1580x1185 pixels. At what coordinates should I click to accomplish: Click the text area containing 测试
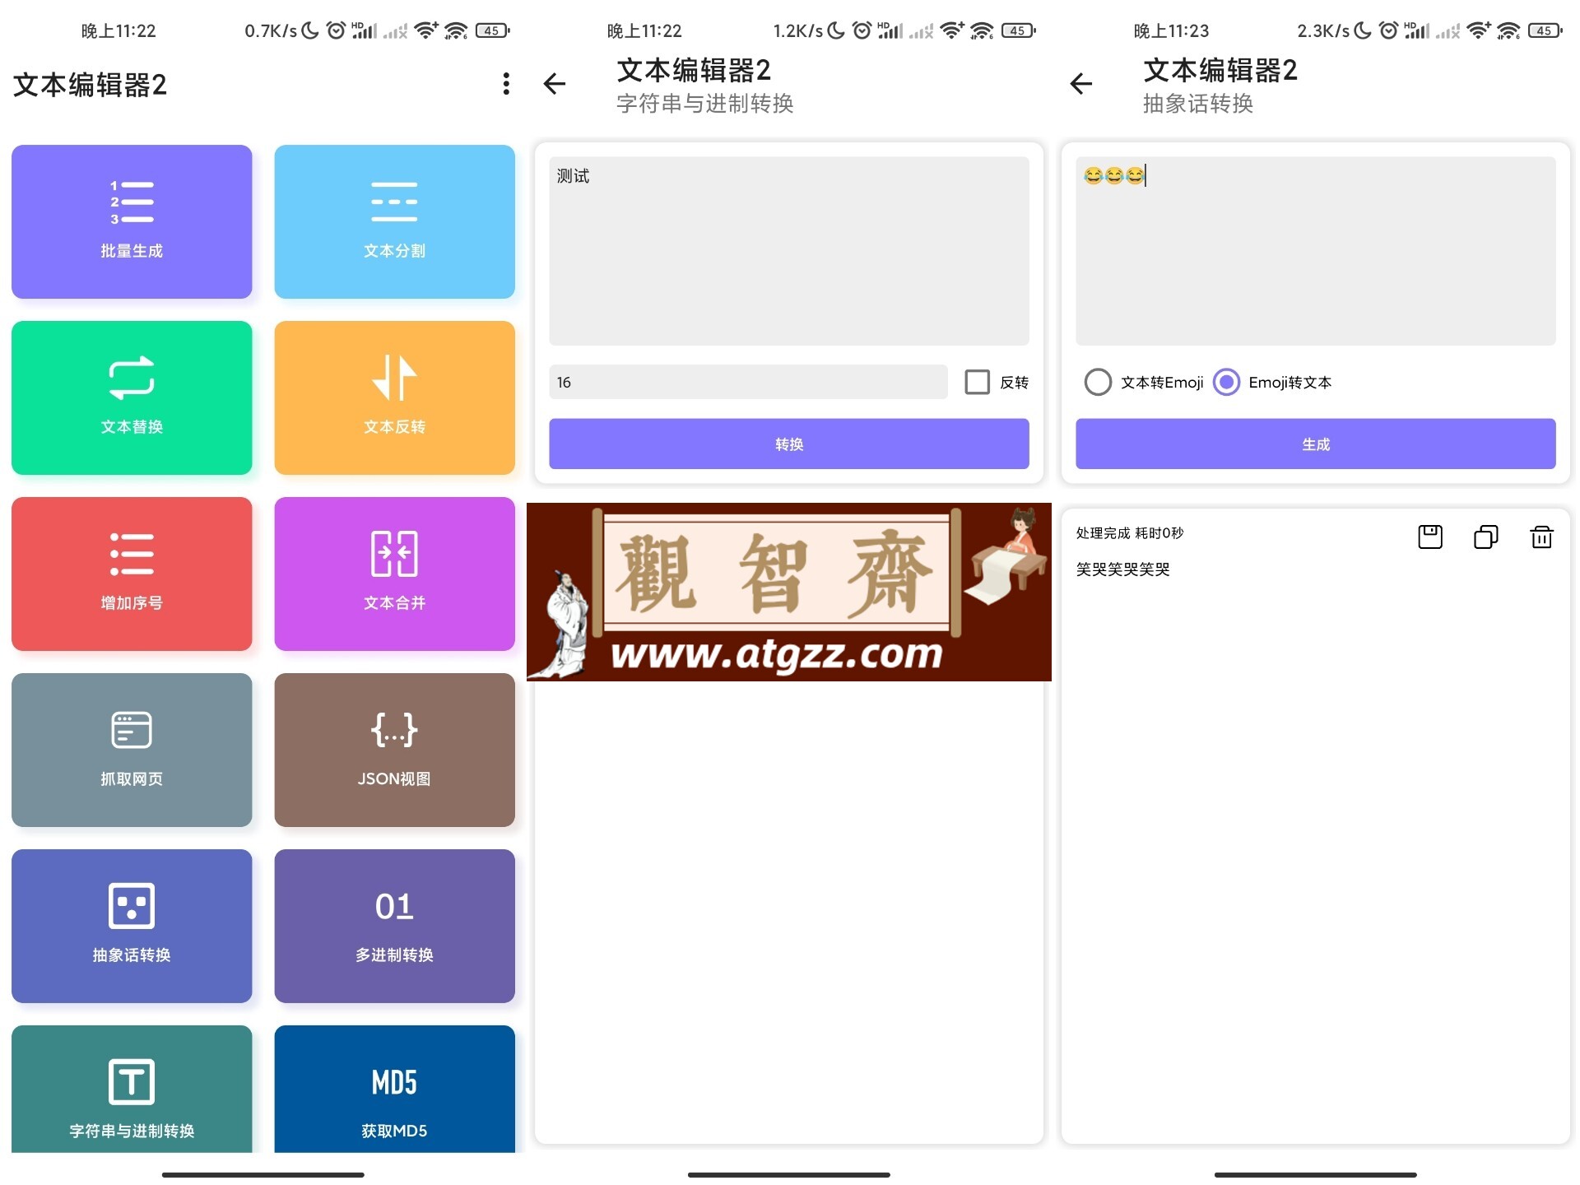tap(788, 251)
